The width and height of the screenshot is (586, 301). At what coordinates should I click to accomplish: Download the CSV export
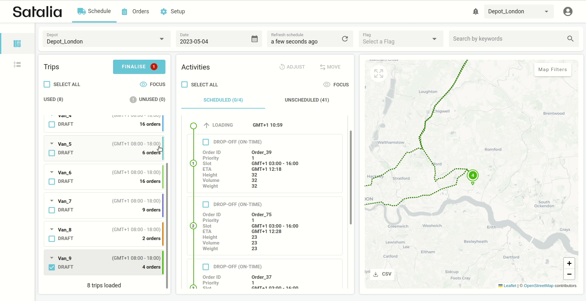pyautogui.click(x=382, y=274)
